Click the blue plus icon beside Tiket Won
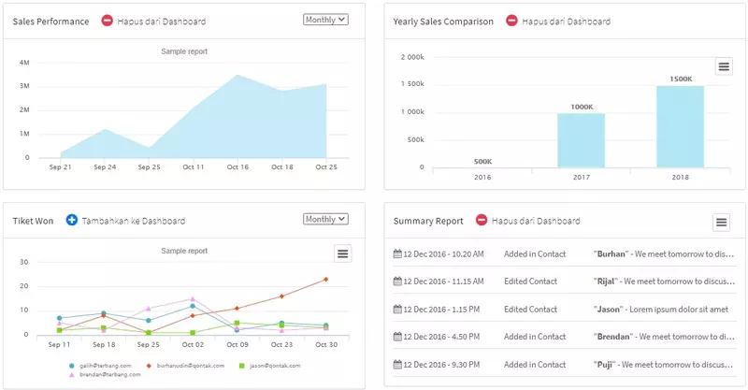The image size is (748, 390). pos(72,220)
